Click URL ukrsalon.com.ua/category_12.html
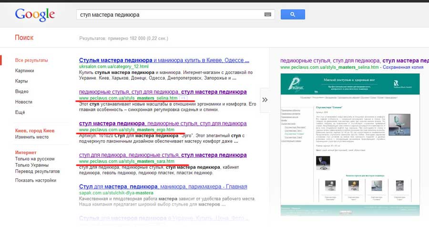 pyautogui.click(x=114, y=67)
